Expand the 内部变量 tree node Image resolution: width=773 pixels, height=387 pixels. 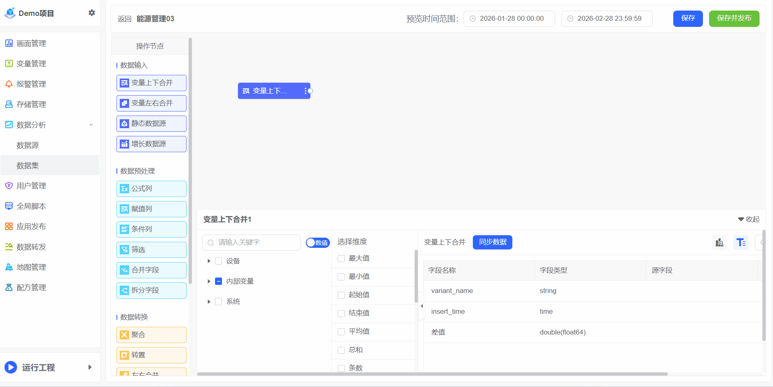[x=209, y=281]
